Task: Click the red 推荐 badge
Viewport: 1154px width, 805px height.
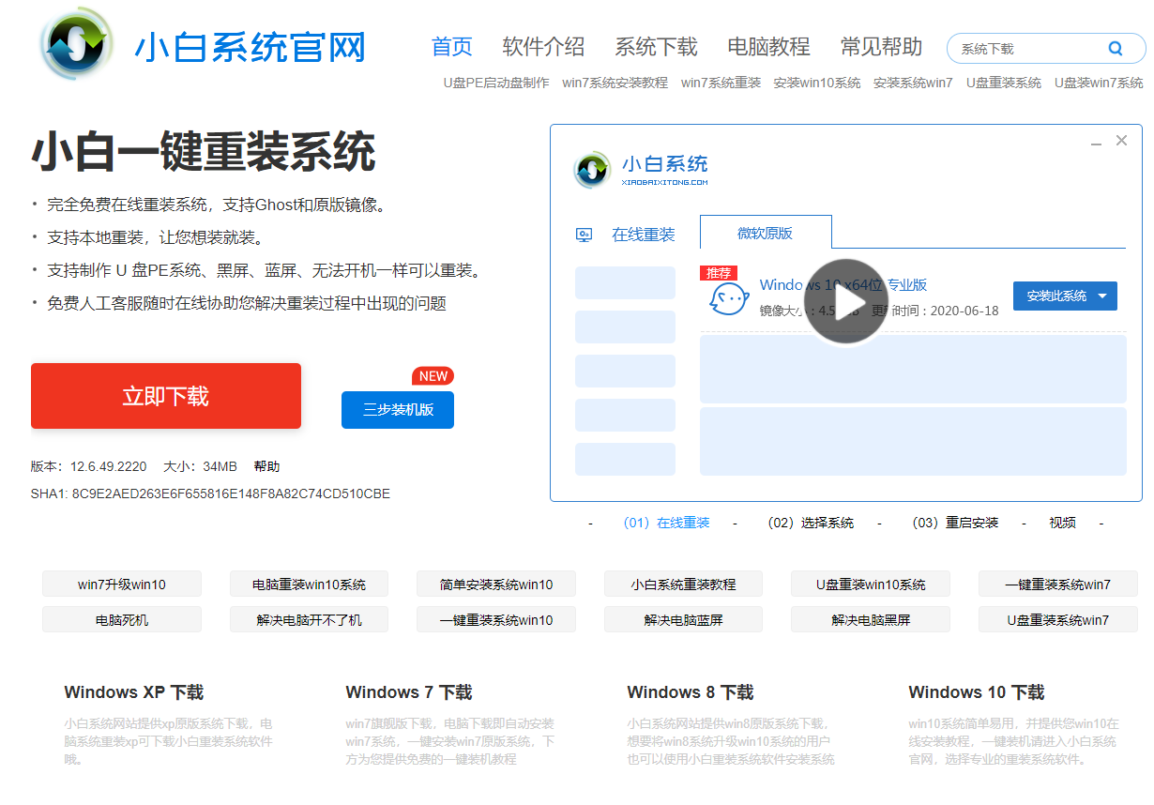Action: [719, 273]
